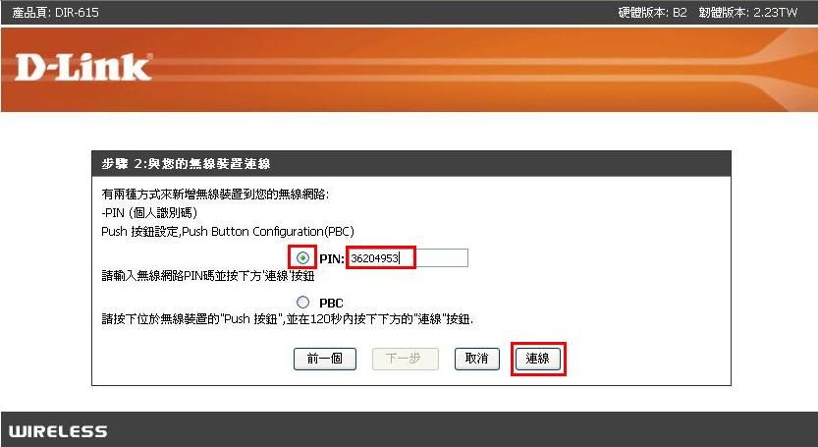Click the 請輸入無線網路PIN碼 instruction text

point(207,275)
